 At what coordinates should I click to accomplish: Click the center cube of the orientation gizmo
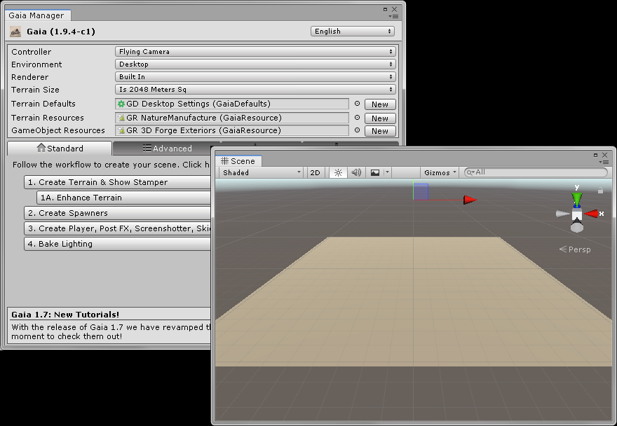tap(577, 214)
